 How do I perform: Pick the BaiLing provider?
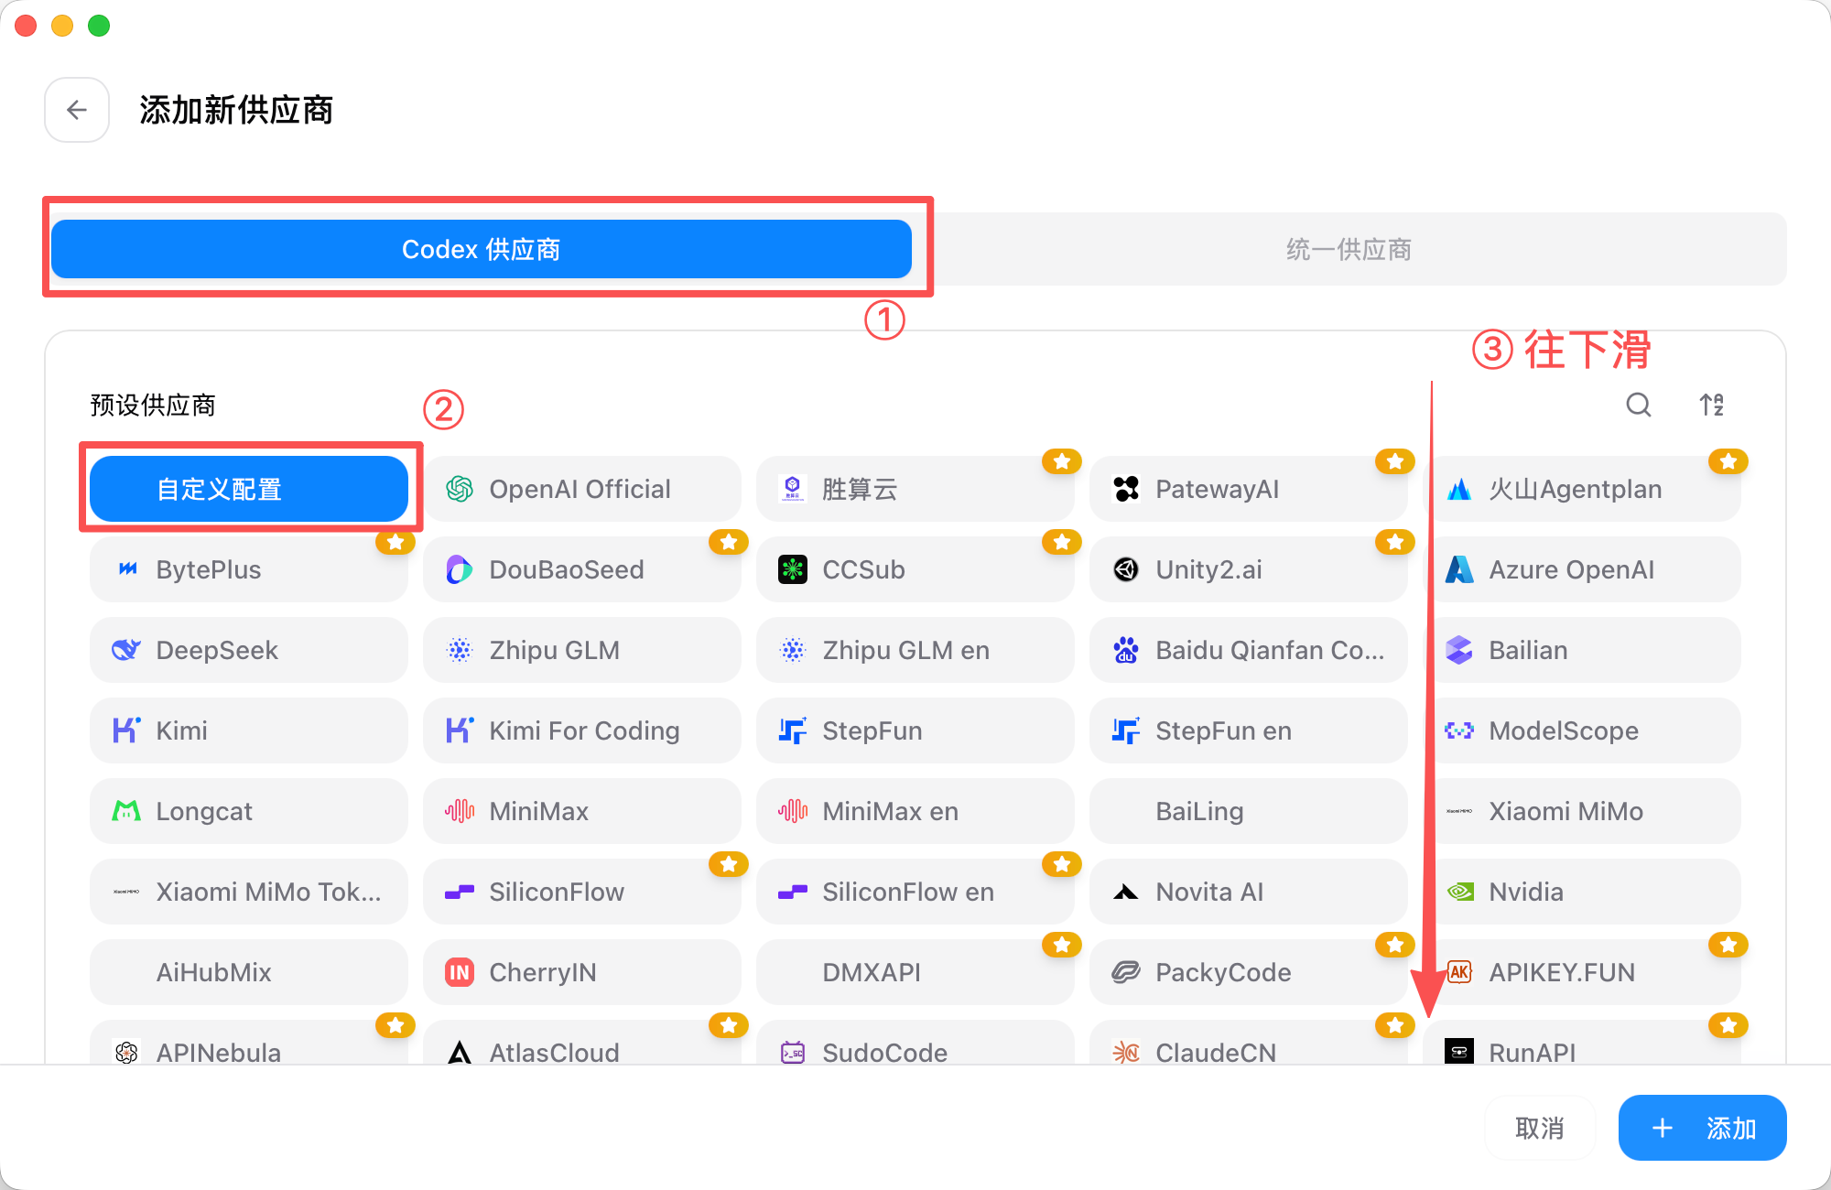tap(1249, 811)
